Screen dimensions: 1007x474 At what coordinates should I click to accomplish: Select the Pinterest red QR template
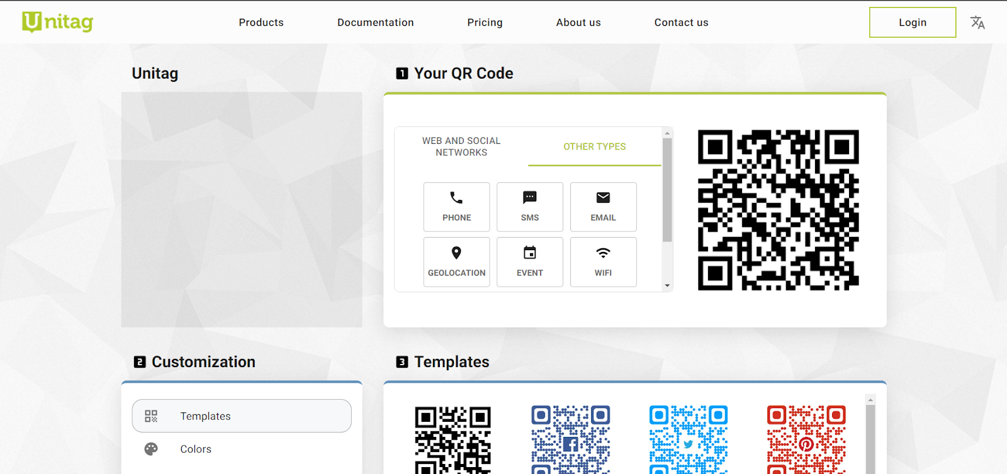click(806, 440)
